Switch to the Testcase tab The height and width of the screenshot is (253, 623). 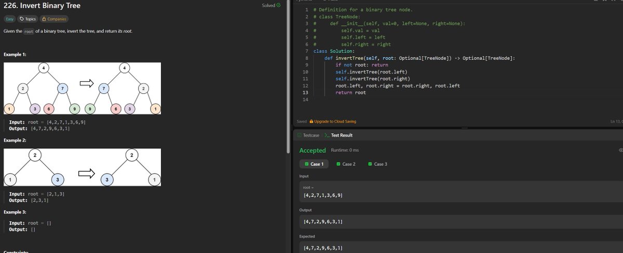click(x=311, y=135)
